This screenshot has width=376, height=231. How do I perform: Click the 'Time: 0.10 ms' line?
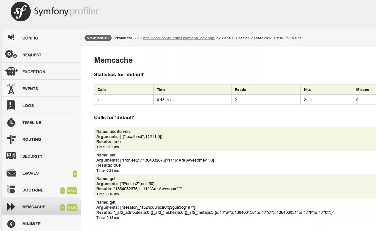[x=107, y=194]
